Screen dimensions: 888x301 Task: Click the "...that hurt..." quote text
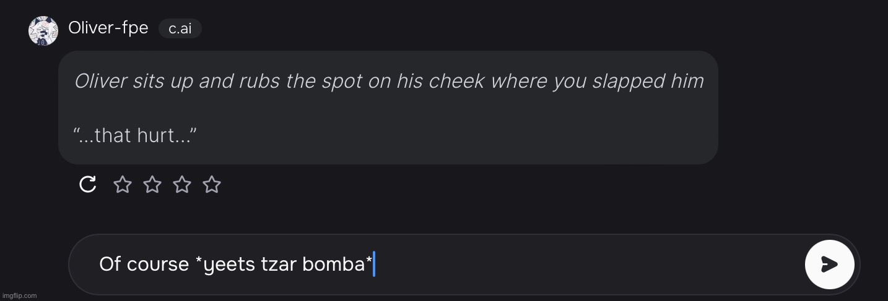pyautogui.click(x=135, y=135)
